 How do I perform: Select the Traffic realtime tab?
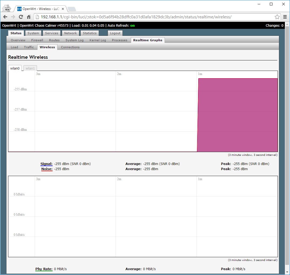tap(29, 47)
